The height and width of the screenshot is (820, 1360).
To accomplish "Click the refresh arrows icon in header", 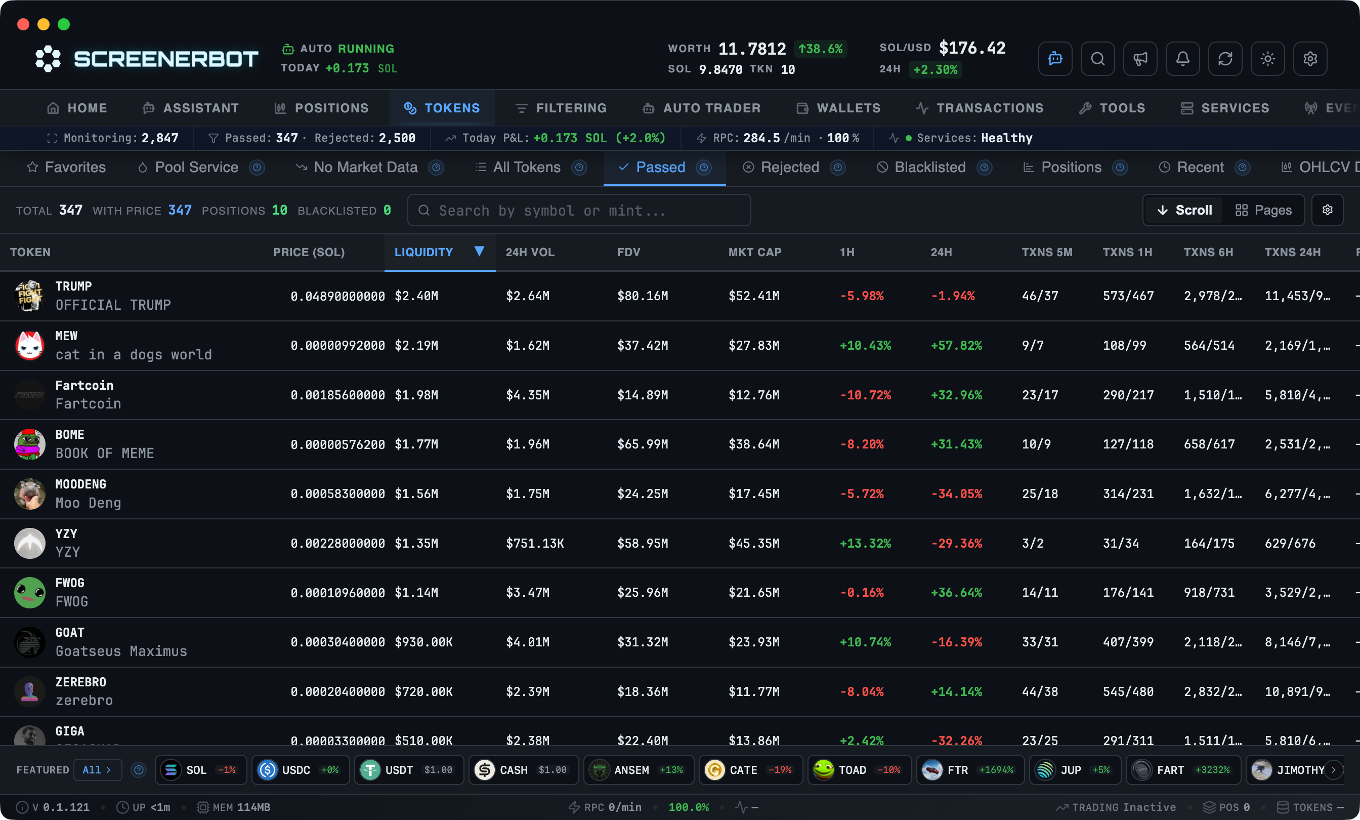I will click(1225, 59).
